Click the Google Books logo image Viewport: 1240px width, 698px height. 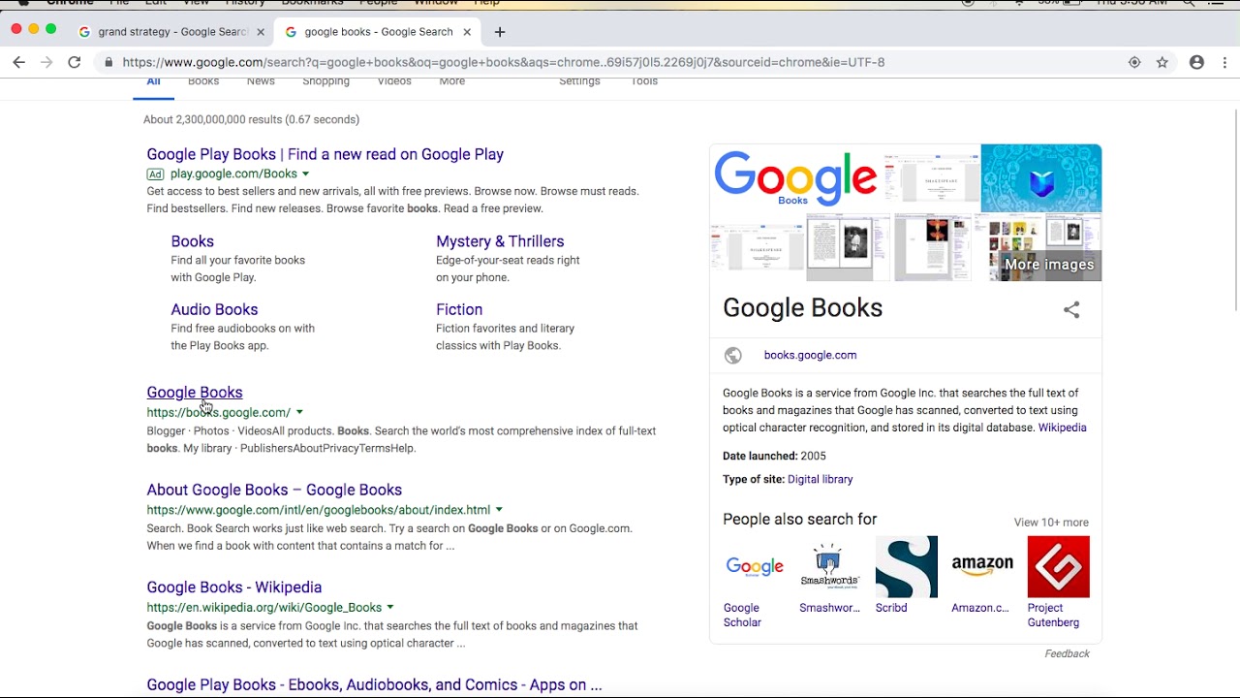click(796, 178)
